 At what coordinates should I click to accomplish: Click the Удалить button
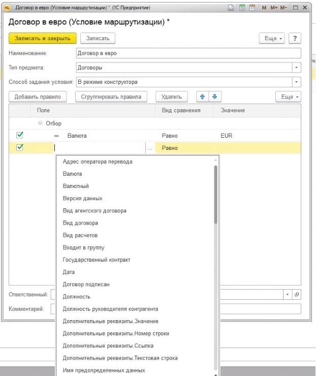(x=171, y=97)
